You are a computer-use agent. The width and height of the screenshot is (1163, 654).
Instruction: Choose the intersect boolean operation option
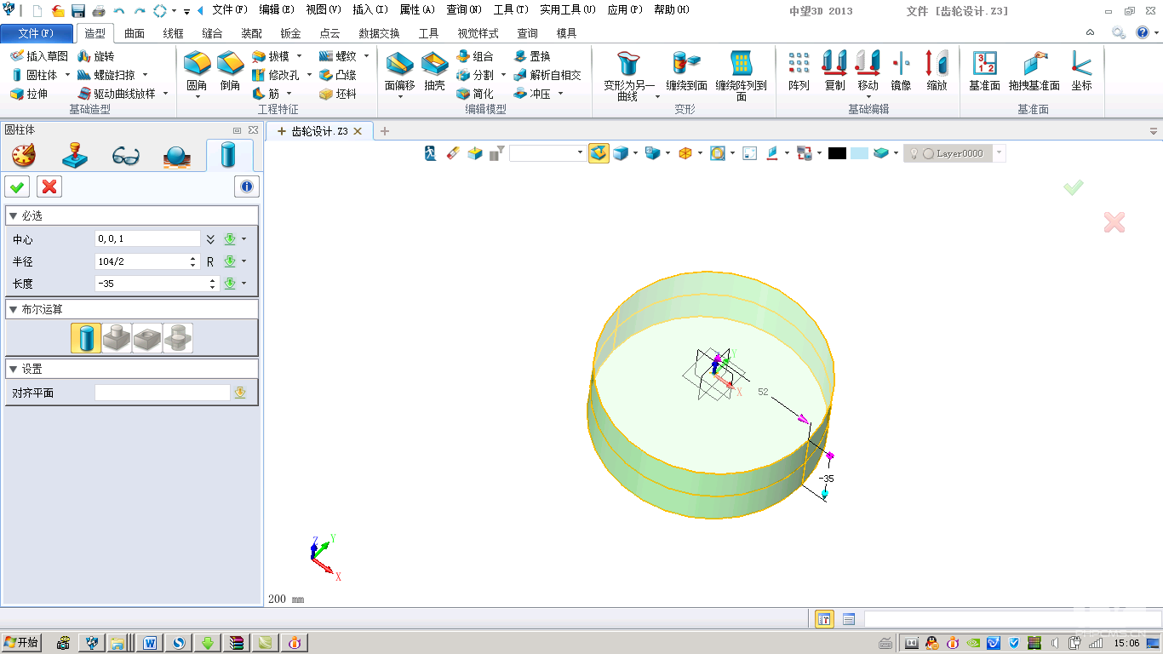(x=178, y=338)
